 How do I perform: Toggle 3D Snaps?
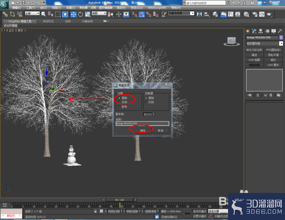tap(135, 14)
